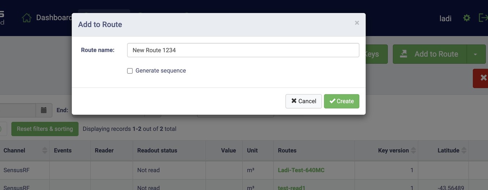Click the red X button
Image resolution: width=488 pixels, height=190 pixels.
coord(483,78)
